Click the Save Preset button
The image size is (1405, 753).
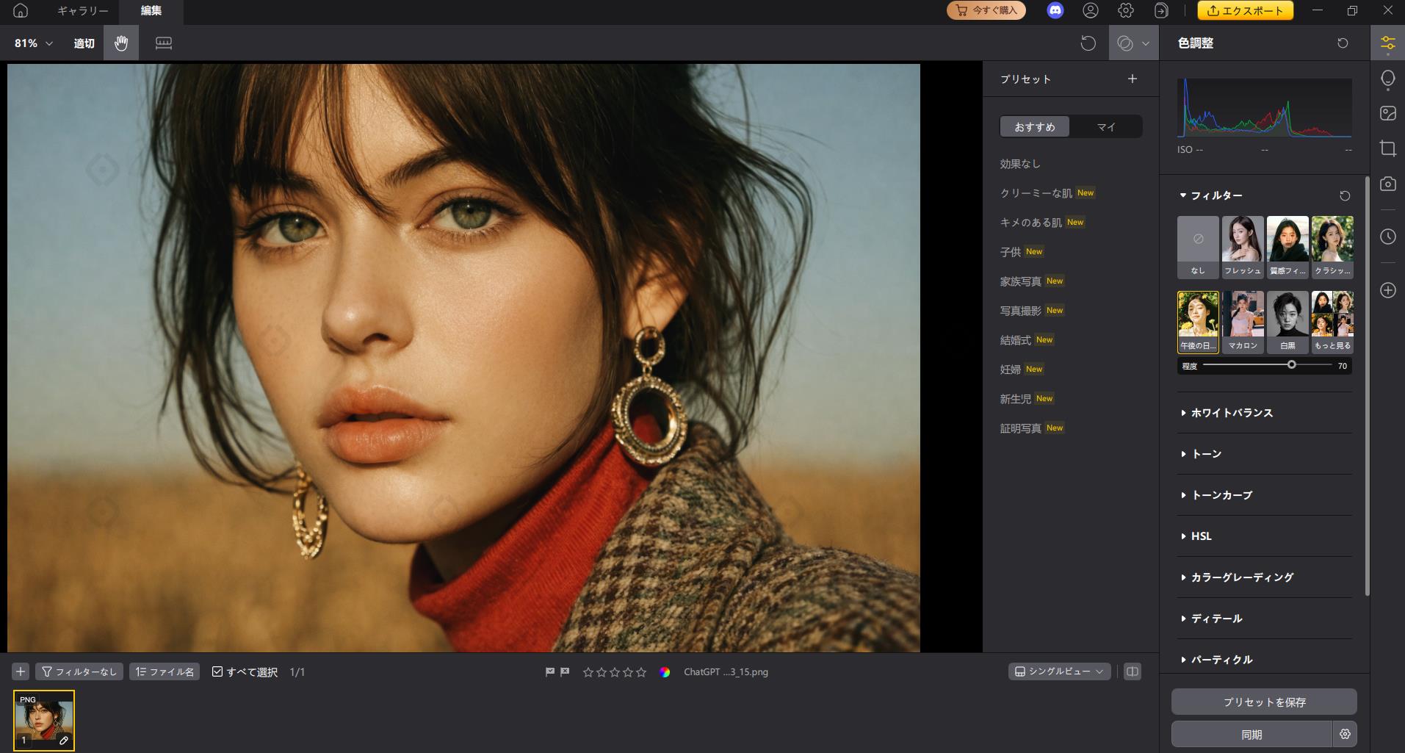tap(1263, 702)
